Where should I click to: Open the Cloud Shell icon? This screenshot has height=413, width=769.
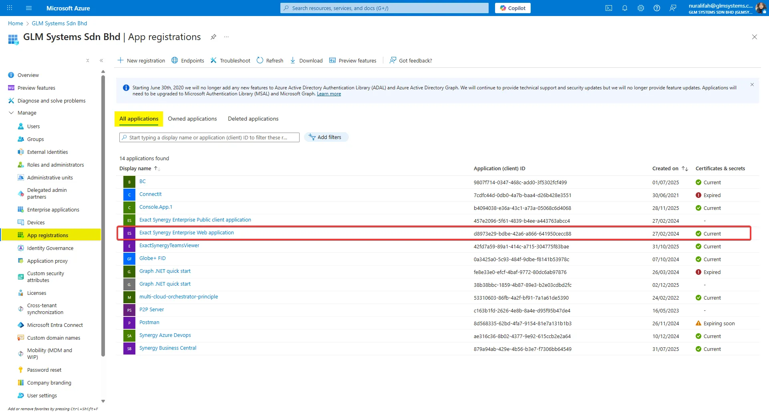608,8
